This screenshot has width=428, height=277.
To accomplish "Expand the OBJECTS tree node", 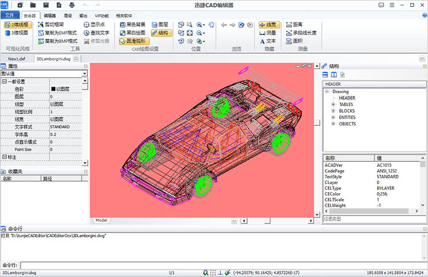I will point(333,124).
